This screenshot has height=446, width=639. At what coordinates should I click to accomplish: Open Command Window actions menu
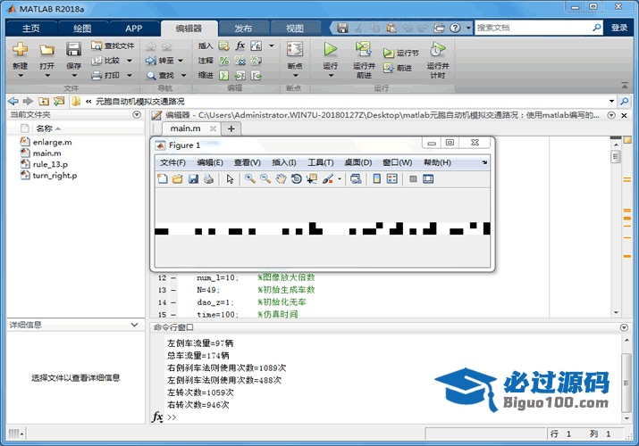[x=624, y=327]
